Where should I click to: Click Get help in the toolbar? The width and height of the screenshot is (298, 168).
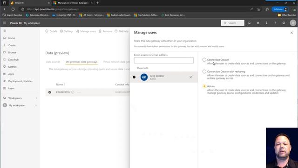coord(122,31)
